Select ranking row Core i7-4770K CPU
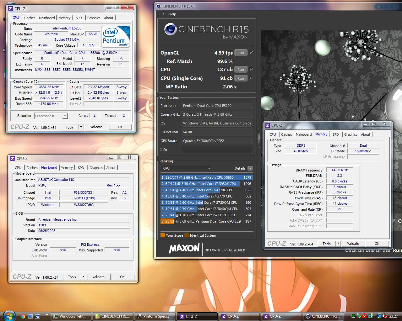402x321 pixels. coord(206,190)
